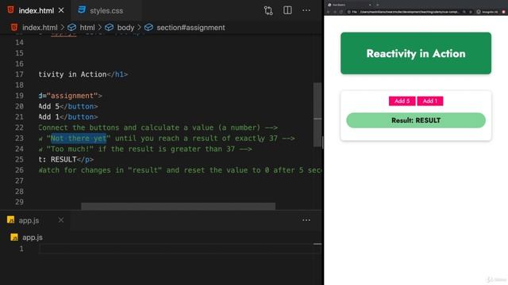Click the JS file icon on app.js tab

coord(10,220)
